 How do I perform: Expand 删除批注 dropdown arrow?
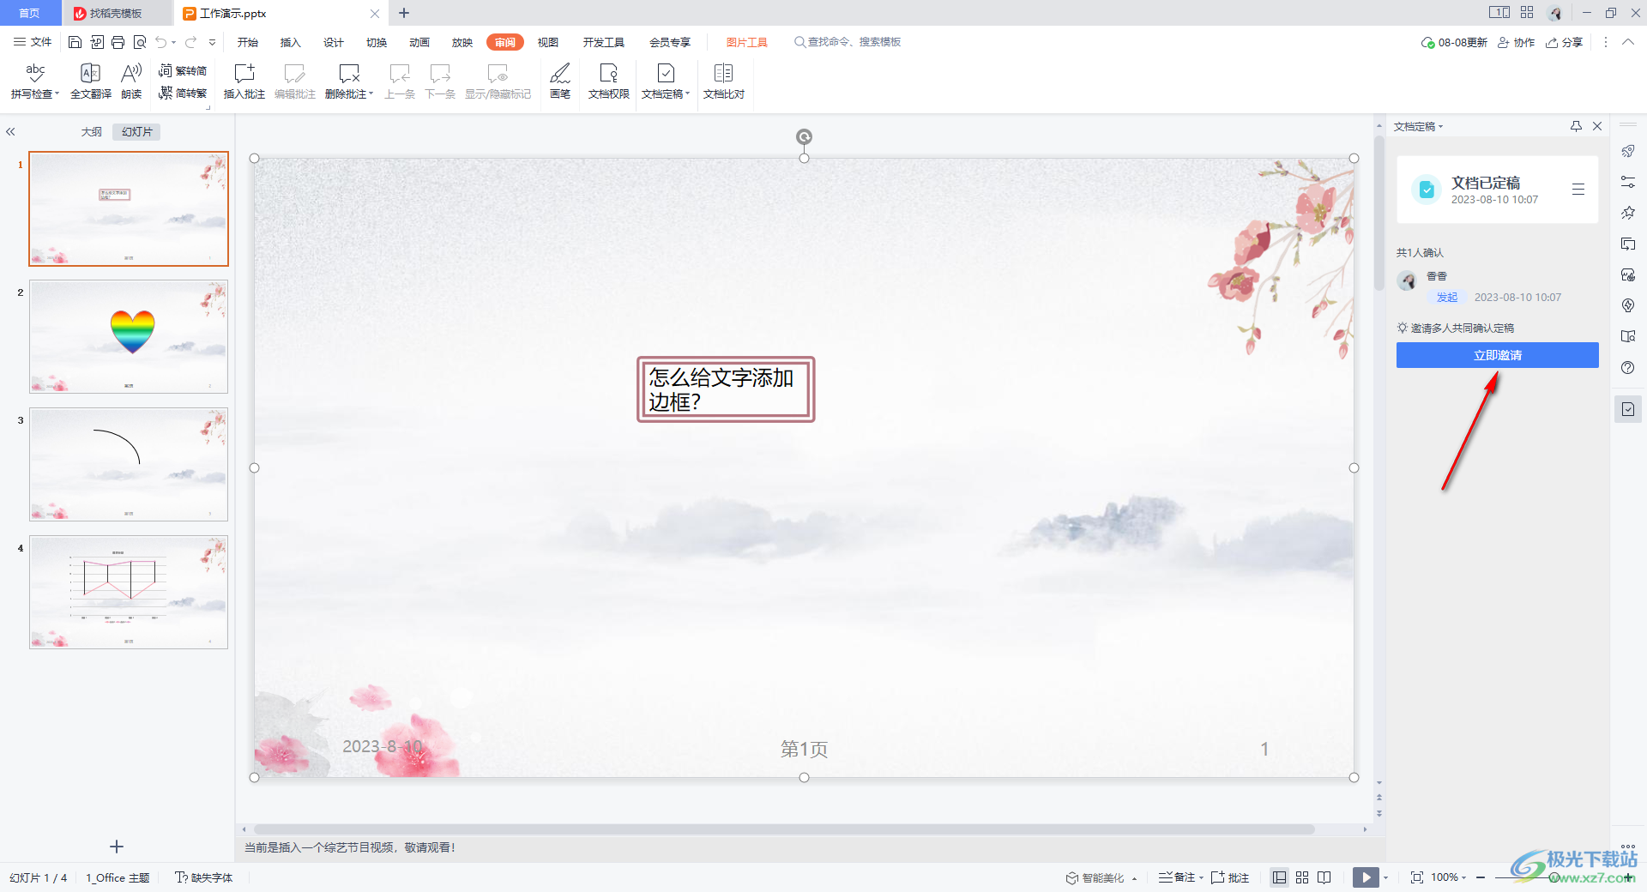(371, 94)
